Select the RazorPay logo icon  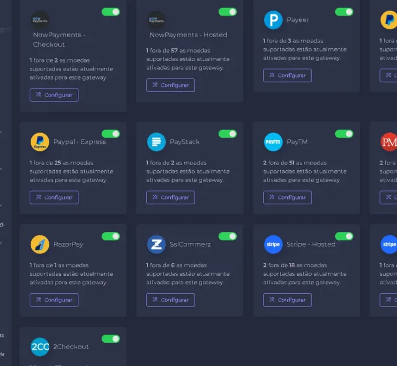(x=40, y=245)
